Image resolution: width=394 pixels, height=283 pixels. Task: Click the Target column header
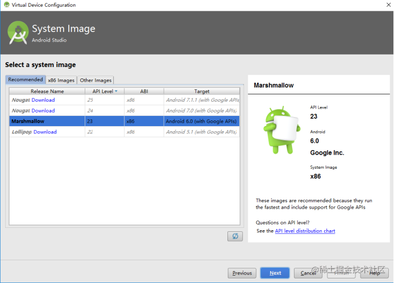(x=202, y=91)
